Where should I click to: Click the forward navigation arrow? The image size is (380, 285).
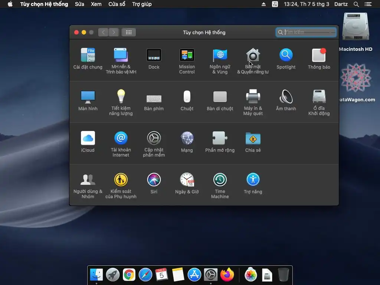114,32
